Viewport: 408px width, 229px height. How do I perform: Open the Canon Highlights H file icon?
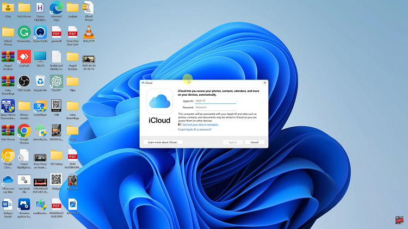40,11
